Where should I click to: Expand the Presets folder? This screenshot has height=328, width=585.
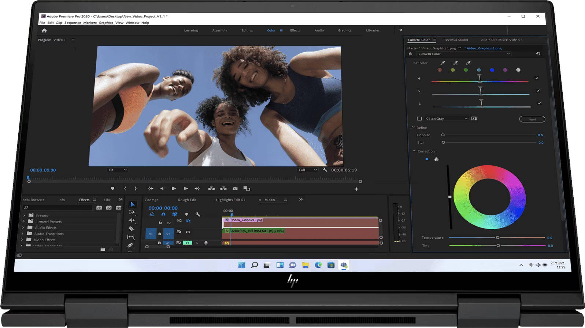(24, 215)
